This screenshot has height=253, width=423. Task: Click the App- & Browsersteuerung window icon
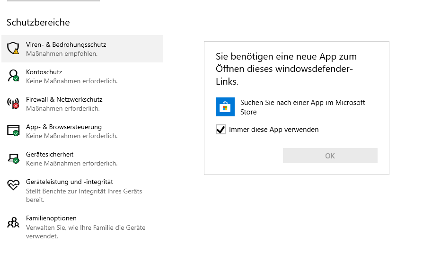tap(13, 130)
